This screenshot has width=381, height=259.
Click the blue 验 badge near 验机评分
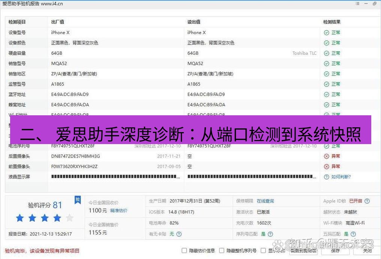tap(78, 201)
